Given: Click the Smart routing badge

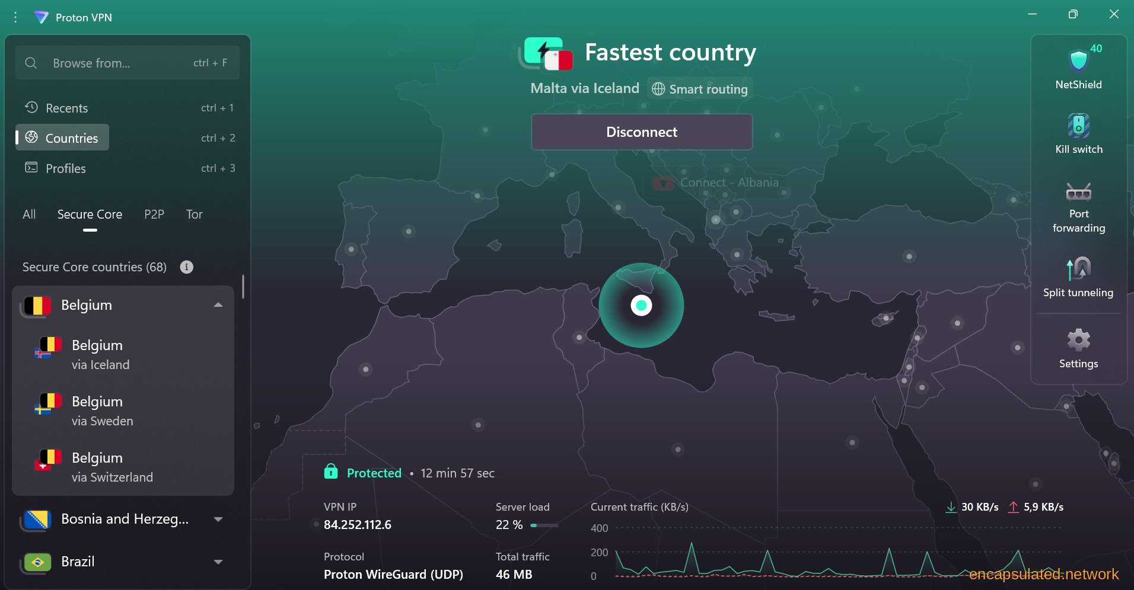Looking at the screenshot, I should click(700, 89).
